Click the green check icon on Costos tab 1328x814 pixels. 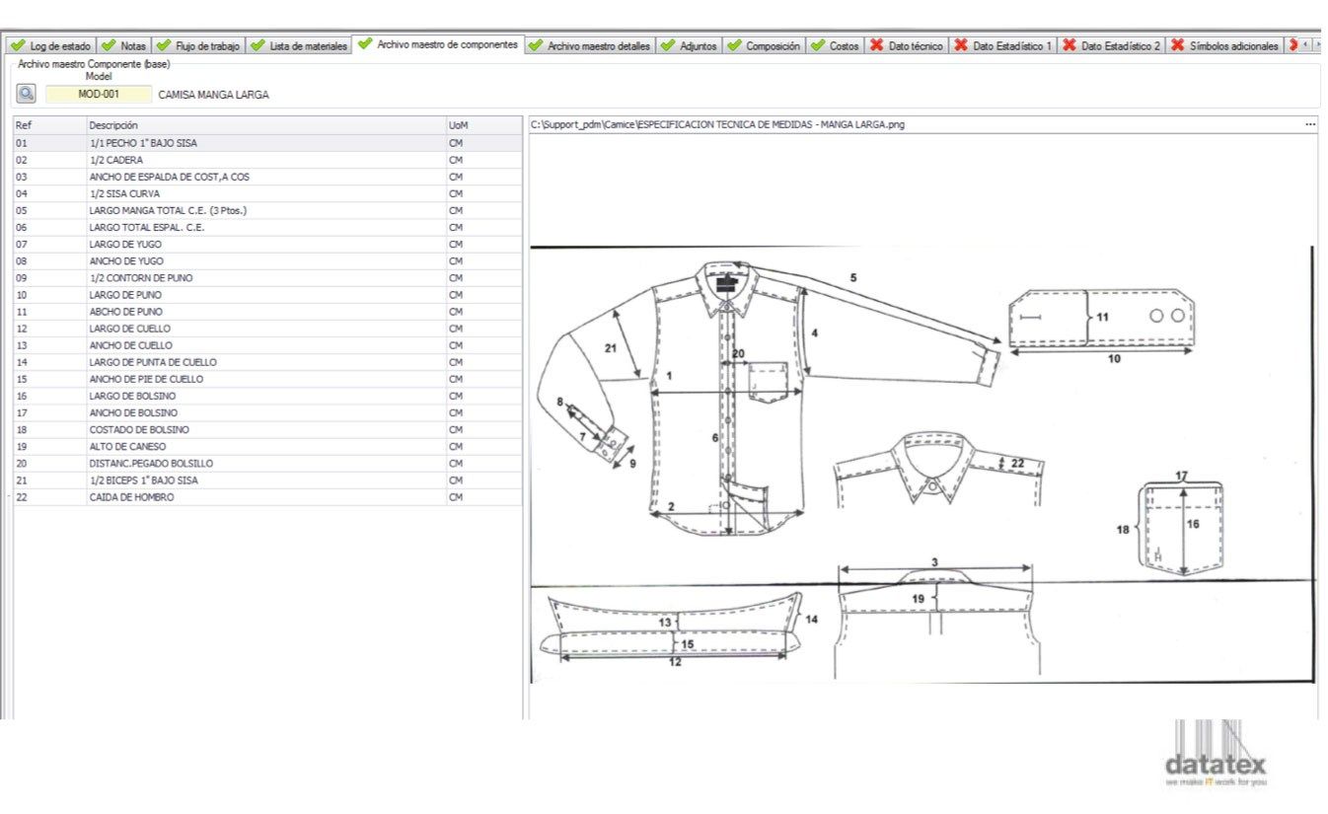(x=816, y=44)
